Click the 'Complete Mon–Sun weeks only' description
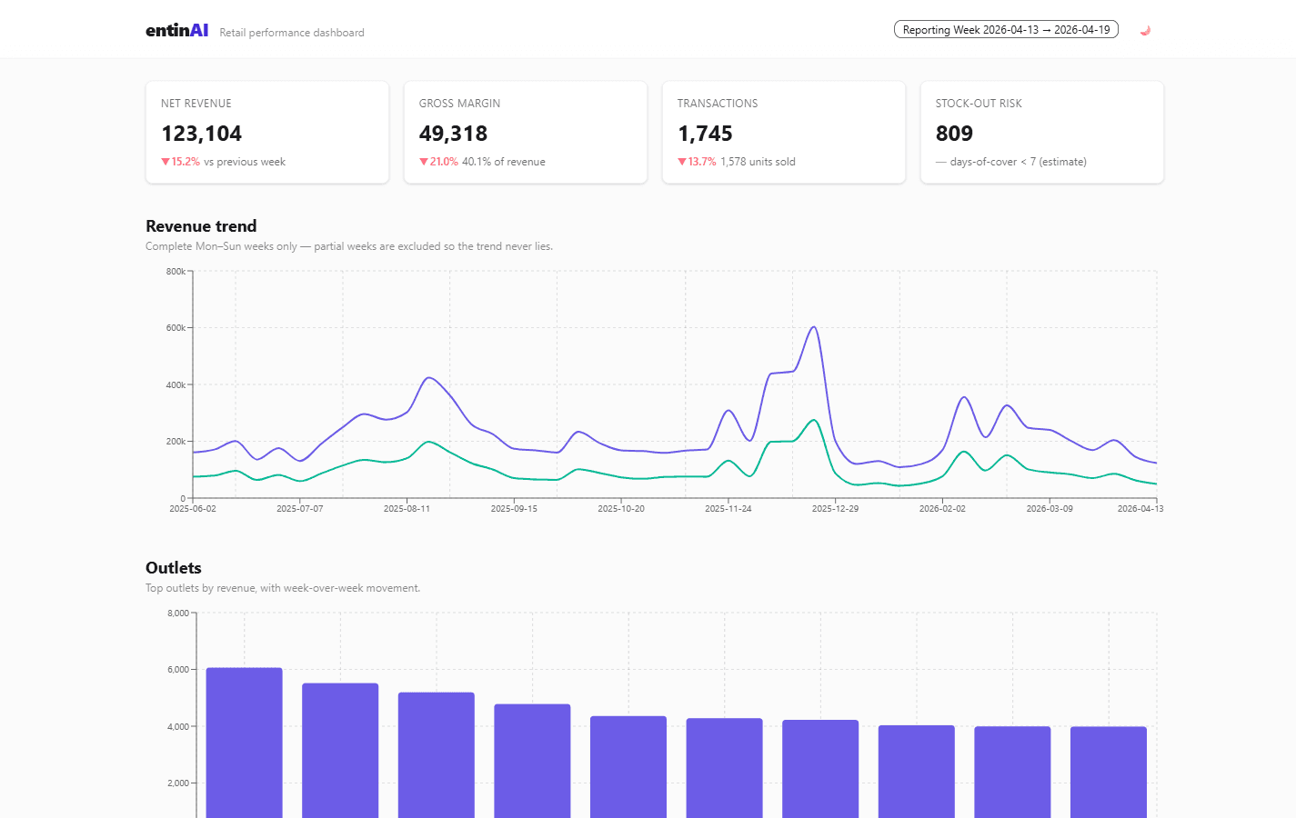 (x=349, y=246)
